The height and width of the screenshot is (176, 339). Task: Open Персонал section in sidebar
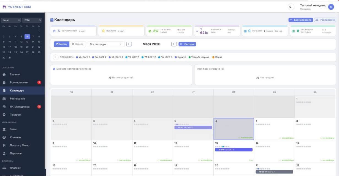point(16,153)
